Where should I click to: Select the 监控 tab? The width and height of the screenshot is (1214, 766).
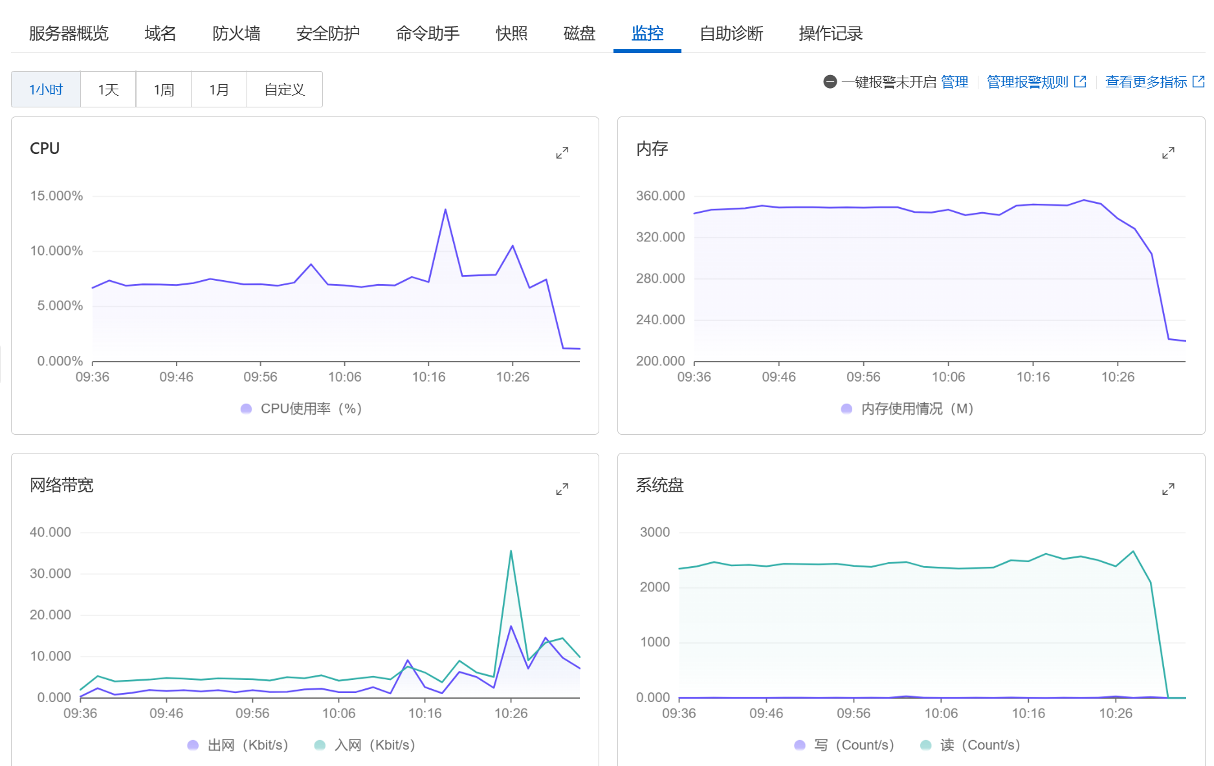[647, 33]
